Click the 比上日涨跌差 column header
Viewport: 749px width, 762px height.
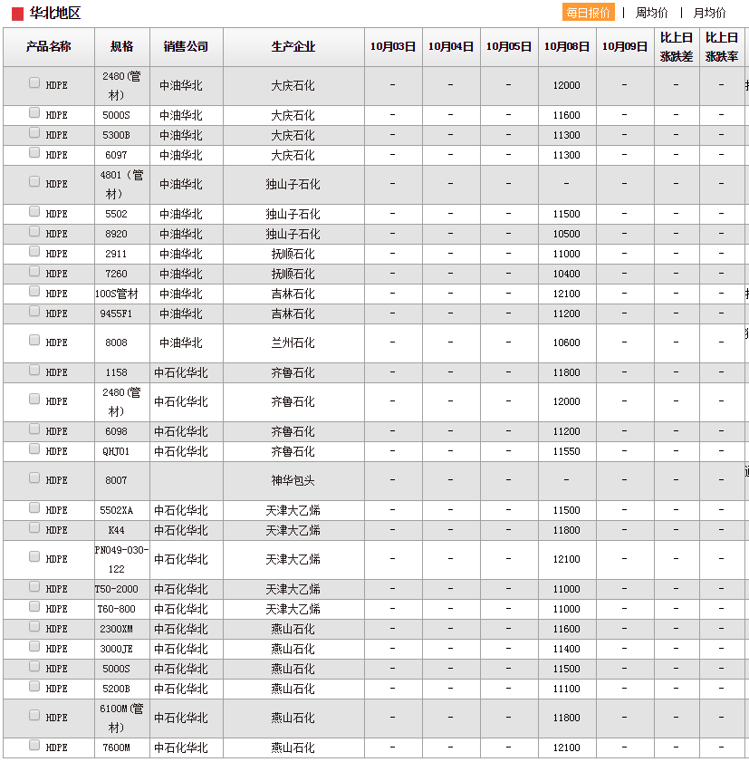coord(677,46)
